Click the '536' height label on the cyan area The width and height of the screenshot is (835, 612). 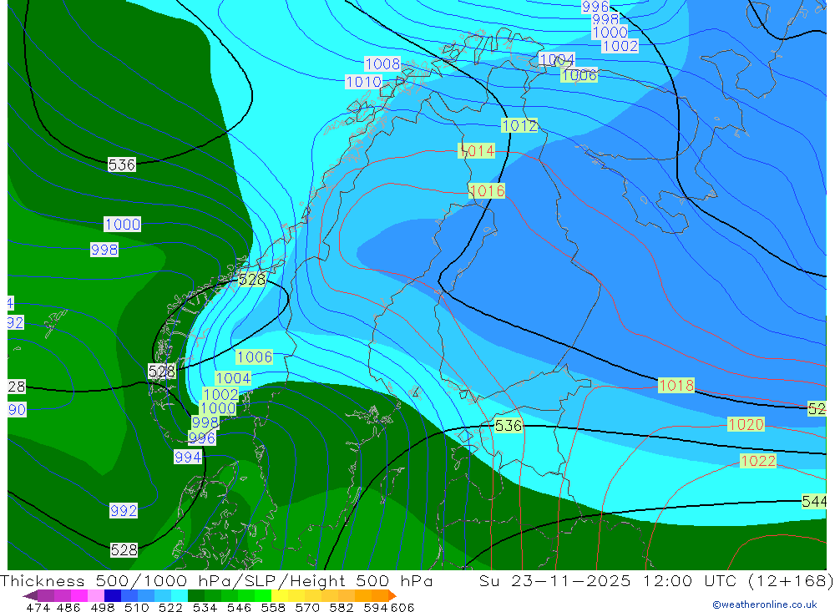pos(508,426)
